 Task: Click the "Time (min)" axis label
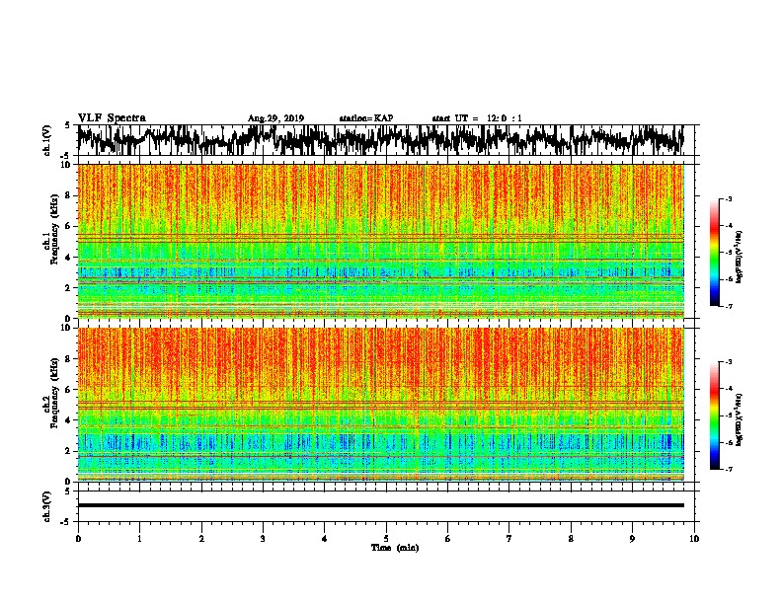395,548
